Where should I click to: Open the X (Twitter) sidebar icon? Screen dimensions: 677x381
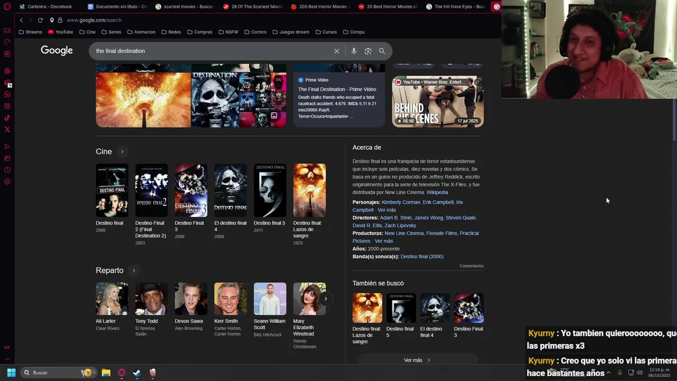click(x=7, y=130)
